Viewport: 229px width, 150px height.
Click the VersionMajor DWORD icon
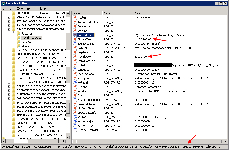[x=75, y=121]
